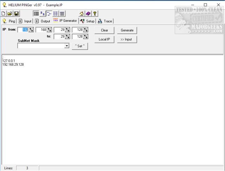Click the 192.168.29.128 line

tap(13, 65)
